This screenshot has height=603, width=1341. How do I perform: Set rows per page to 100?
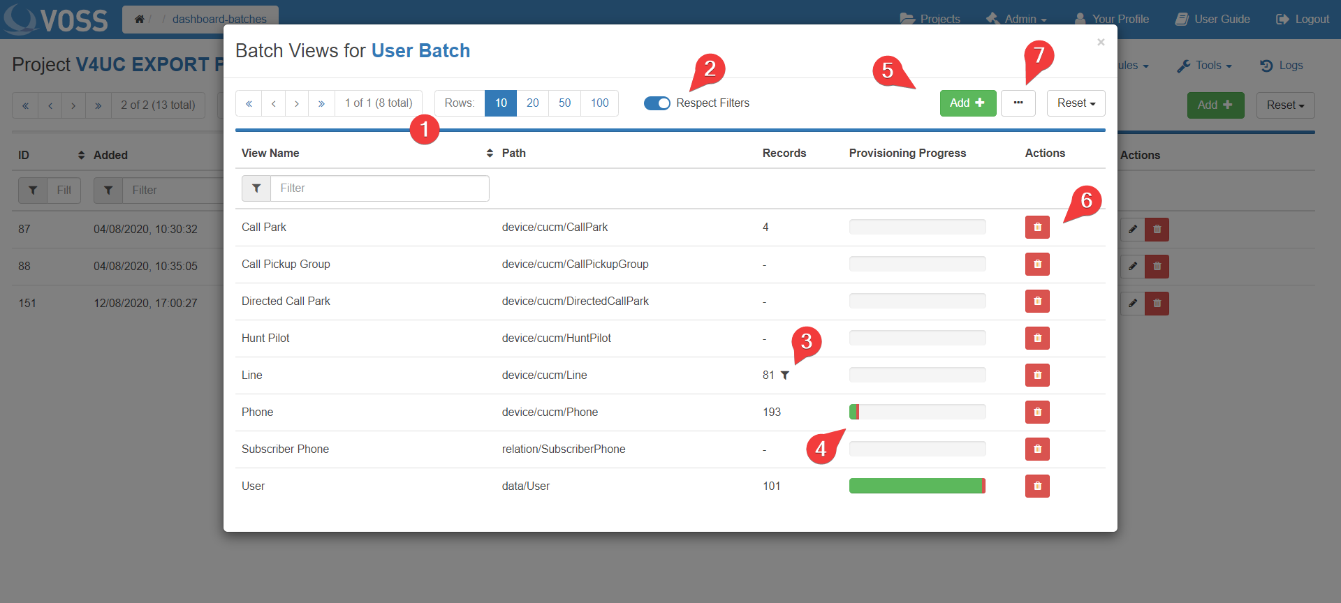pos(600,103)
